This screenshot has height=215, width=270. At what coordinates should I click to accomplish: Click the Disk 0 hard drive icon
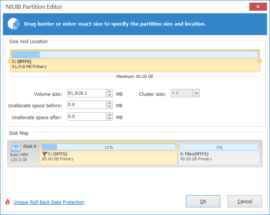16,147
